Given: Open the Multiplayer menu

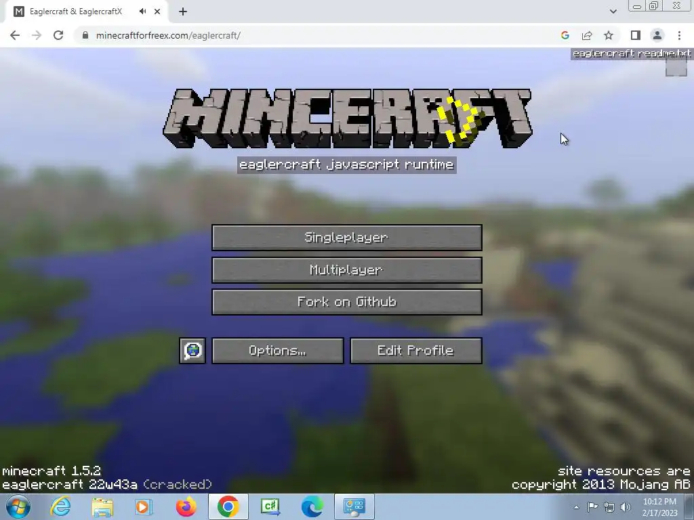Looking at the screenshot, I should tap(346, 269).
